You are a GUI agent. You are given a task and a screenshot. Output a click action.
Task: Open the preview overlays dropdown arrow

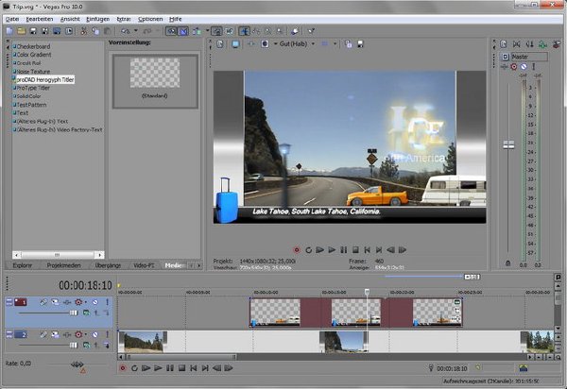(x=335, y=44)
